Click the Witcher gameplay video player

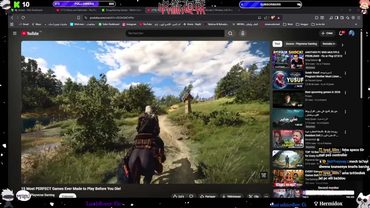145,112
